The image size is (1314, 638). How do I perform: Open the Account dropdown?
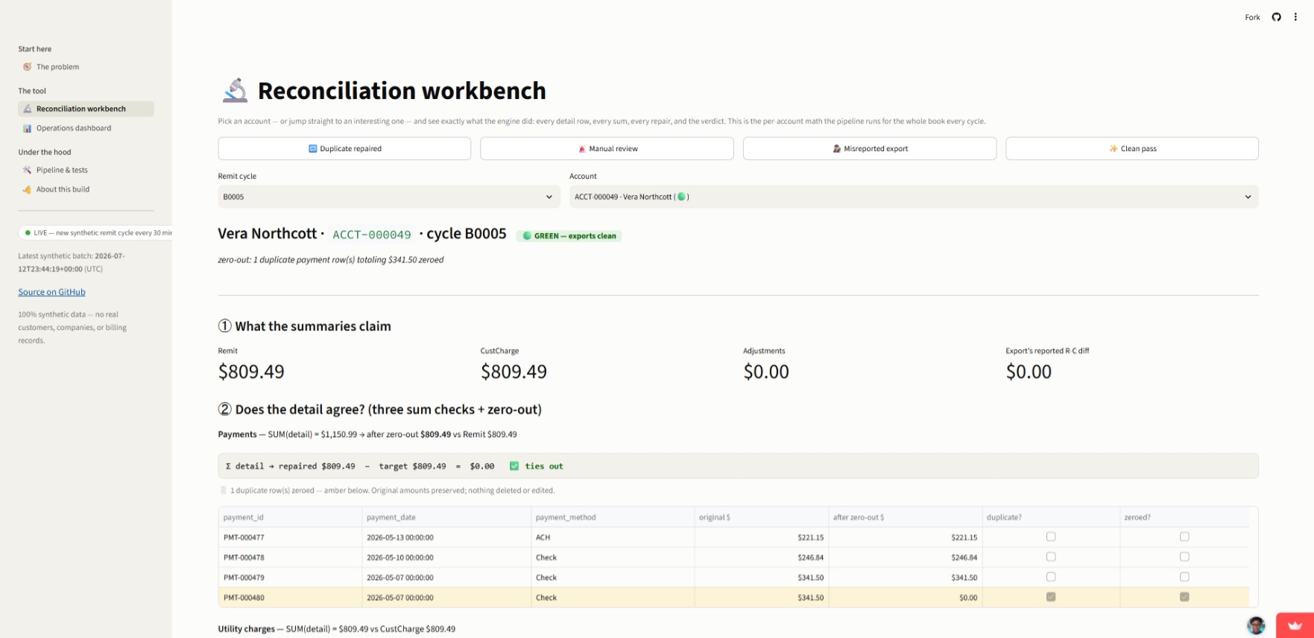(914, 197)
